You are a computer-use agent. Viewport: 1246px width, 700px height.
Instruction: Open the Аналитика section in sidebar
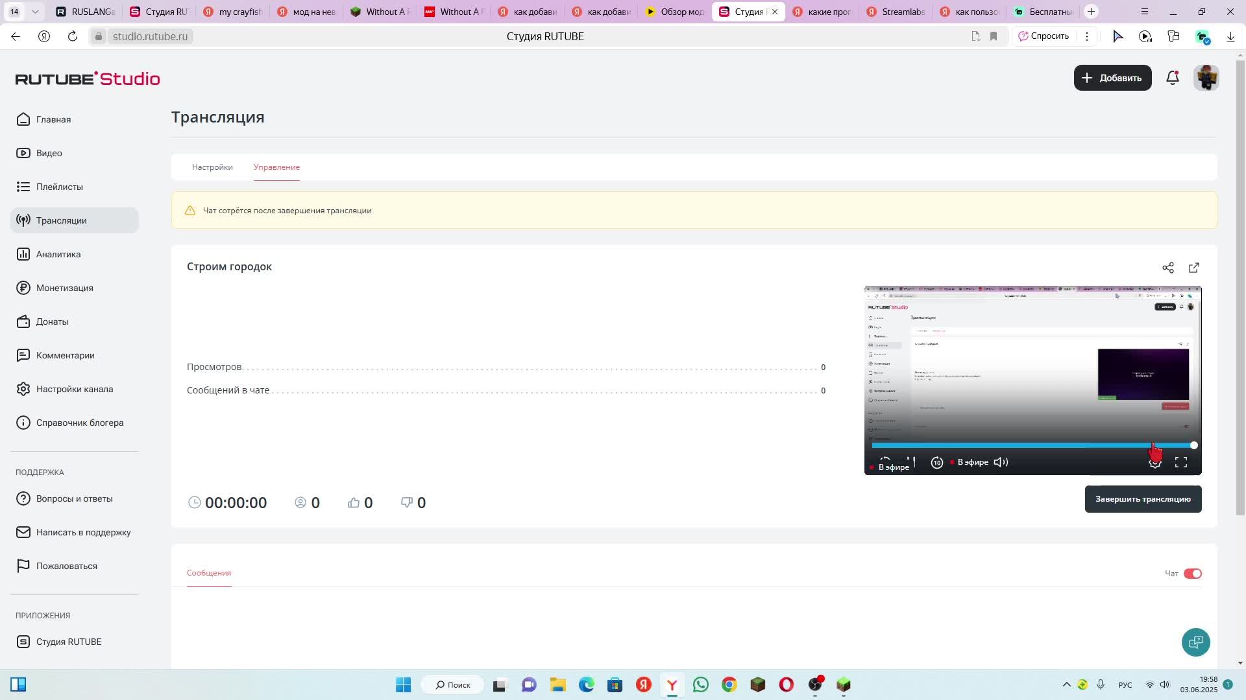click(58, 254)
